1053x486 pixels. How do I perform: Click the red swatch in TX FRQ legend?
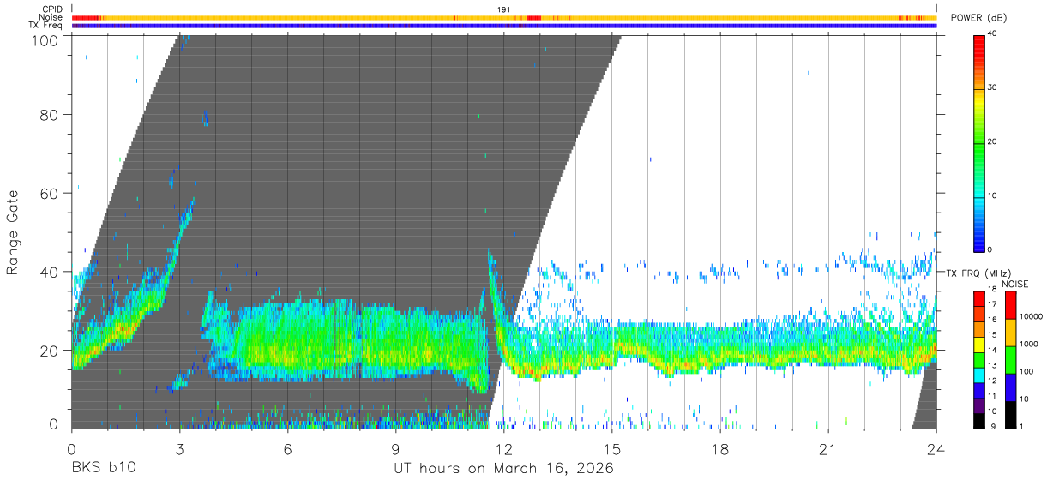[980, 298]
